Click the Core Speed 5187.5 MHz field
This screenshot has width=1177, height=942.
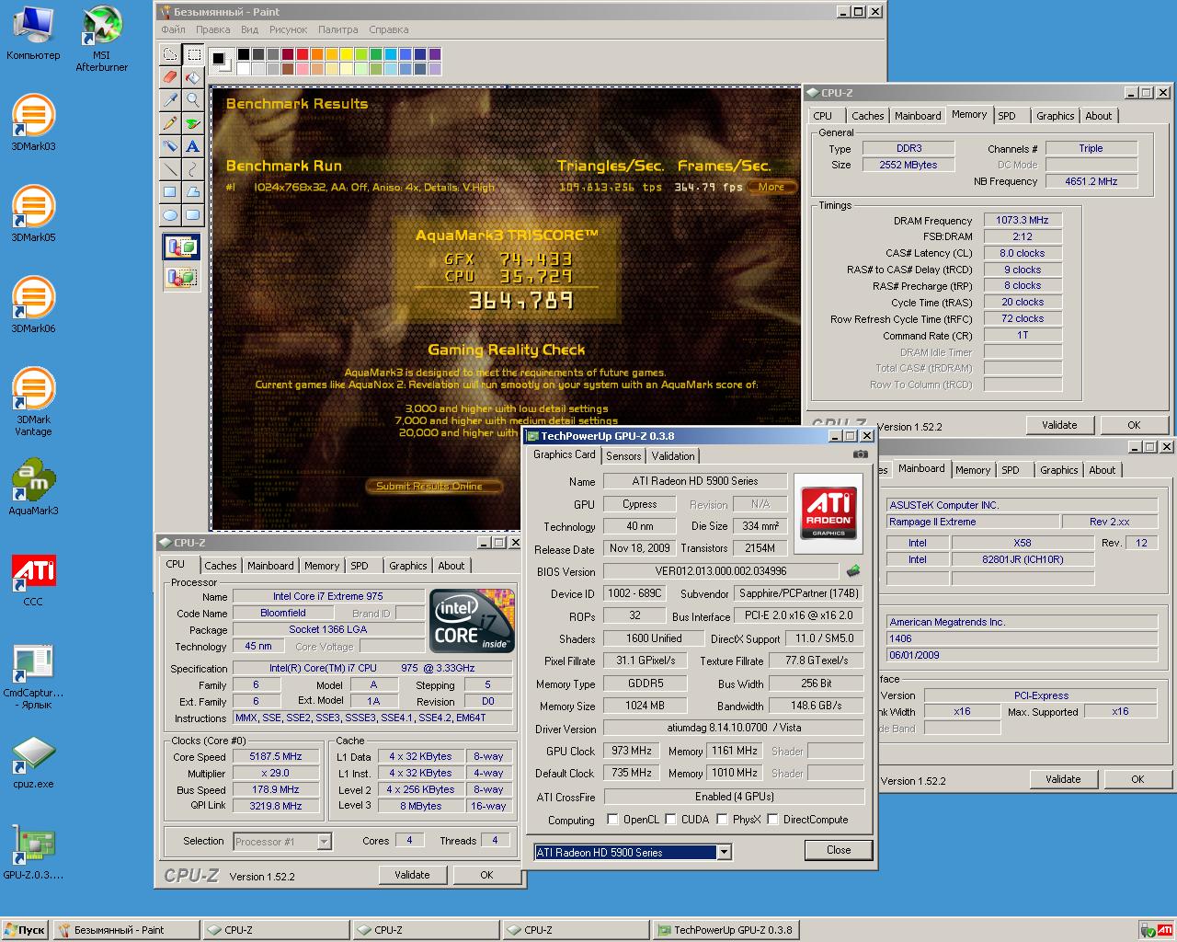click(x=276, y=756)
